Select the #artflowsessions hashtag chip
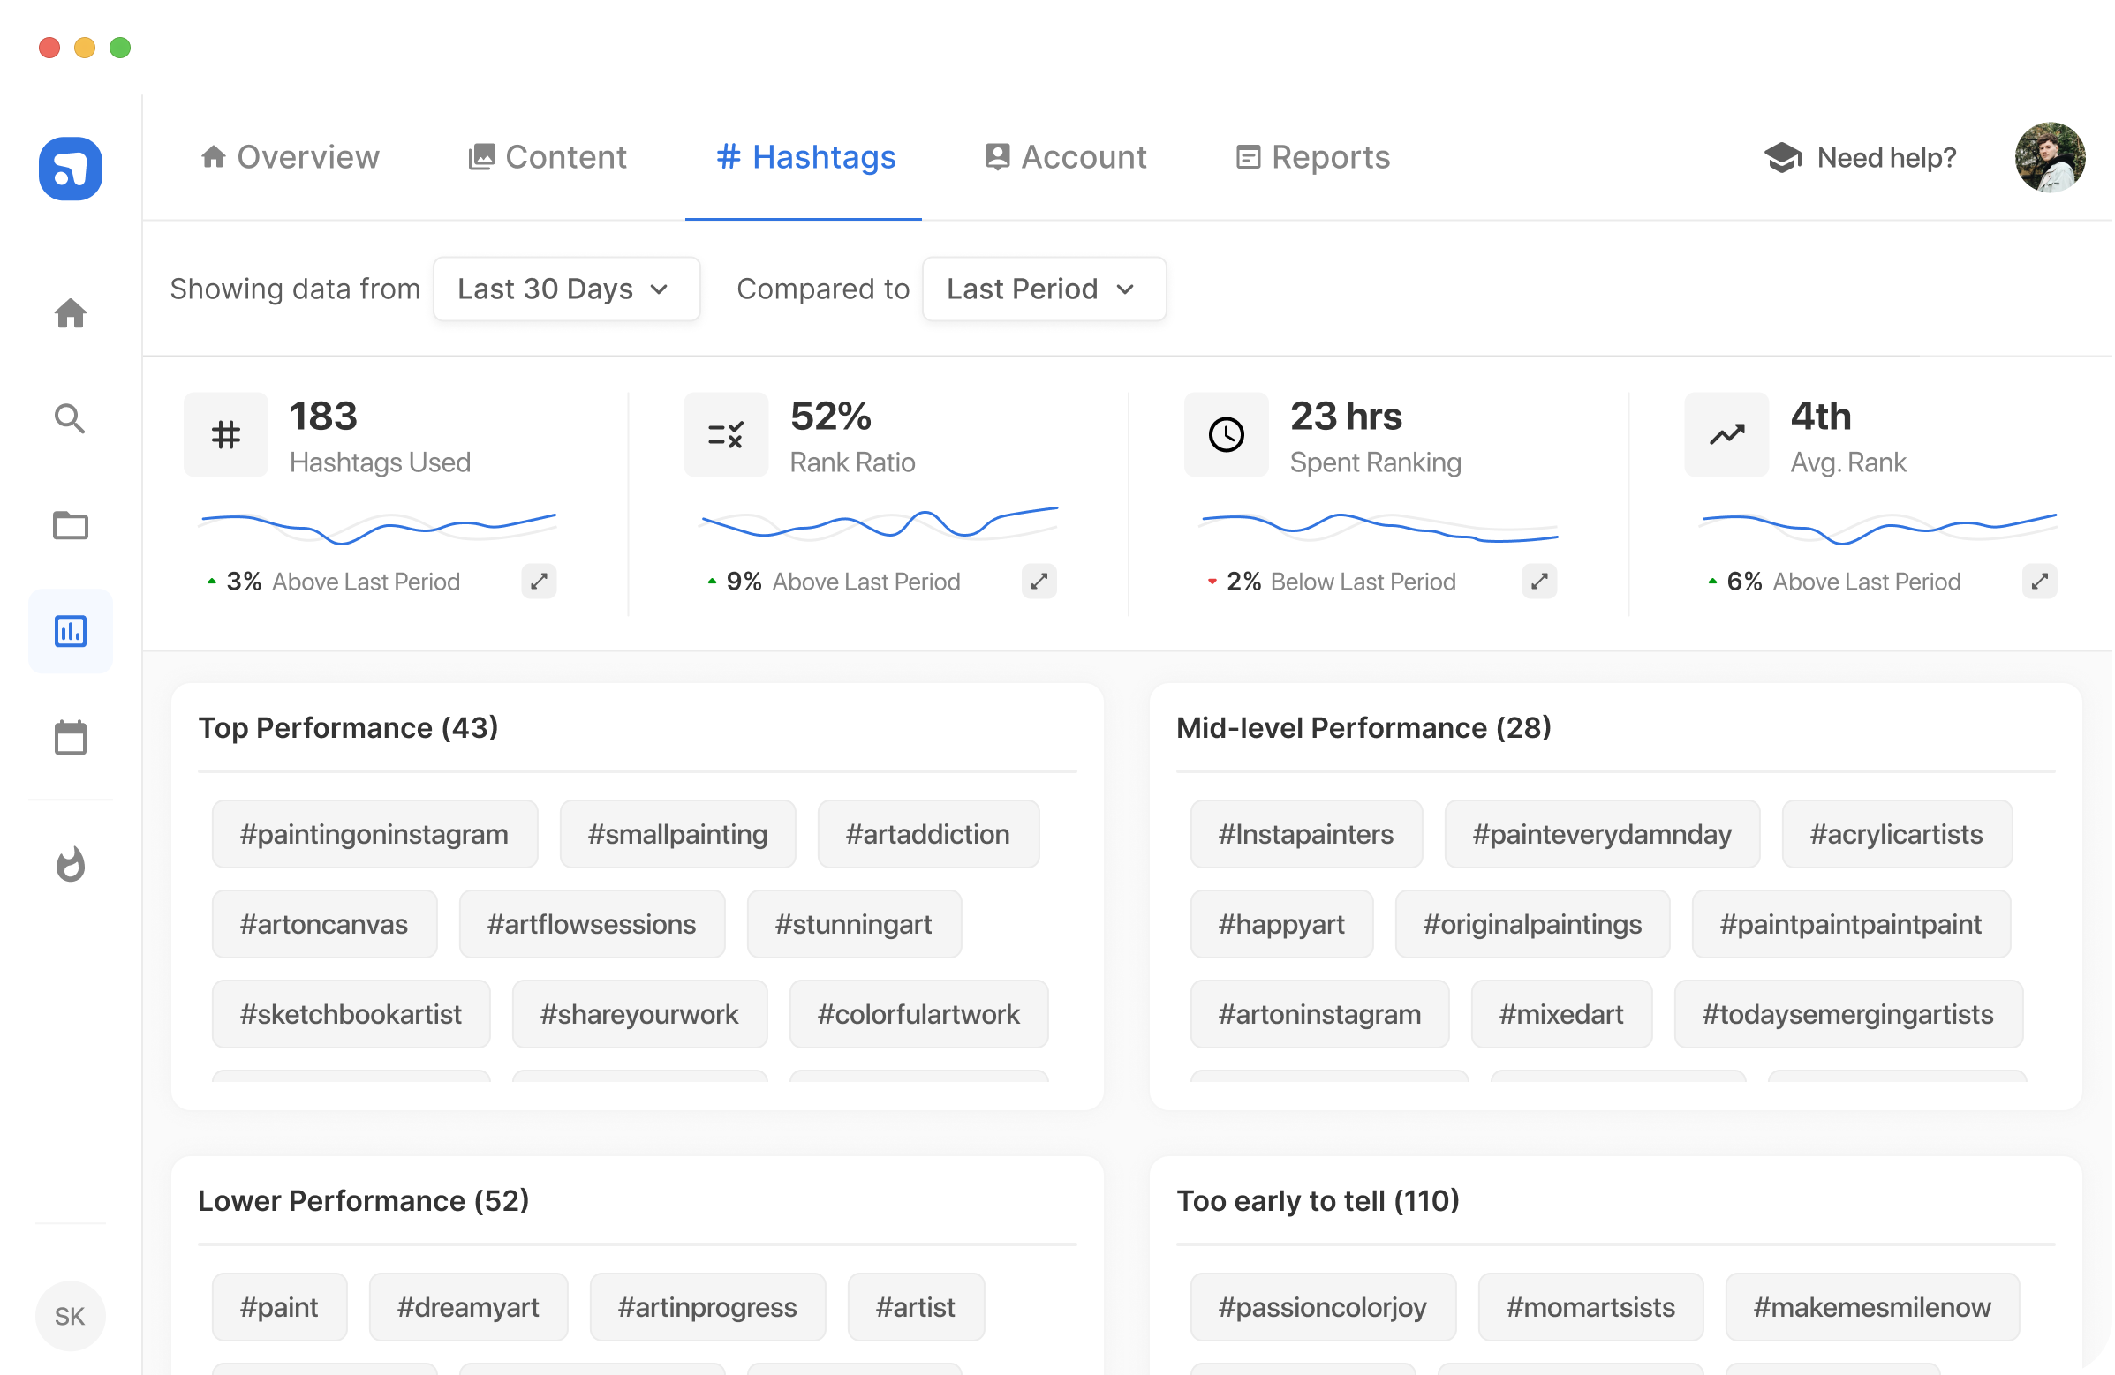2115x1375 pixels. [x=592, y=924]
